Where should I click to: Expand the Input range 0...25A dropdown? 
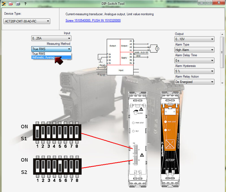click(51, 38)
